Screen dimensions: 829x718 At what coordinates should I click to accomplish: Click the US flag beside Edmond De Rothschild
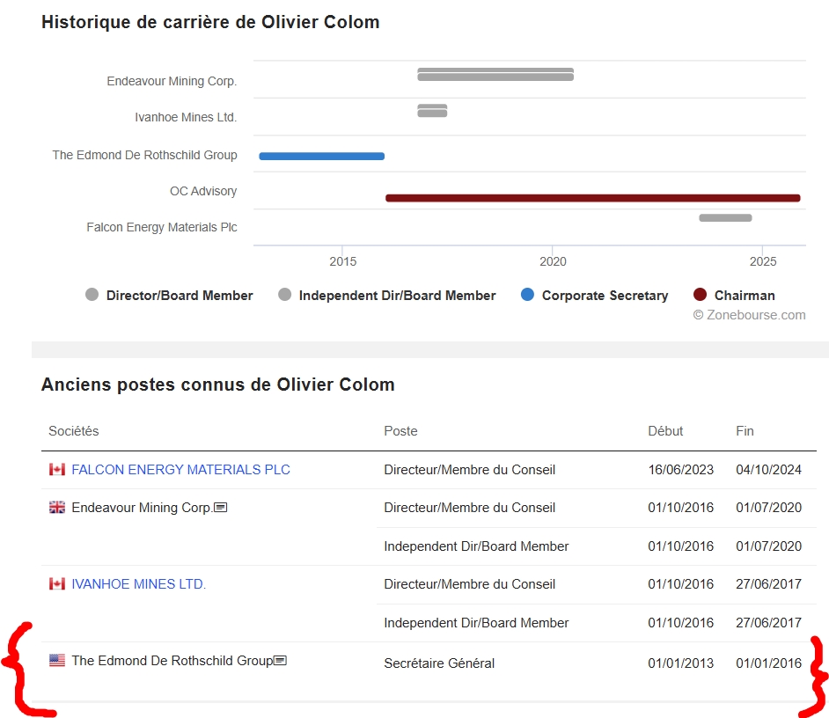57,661
